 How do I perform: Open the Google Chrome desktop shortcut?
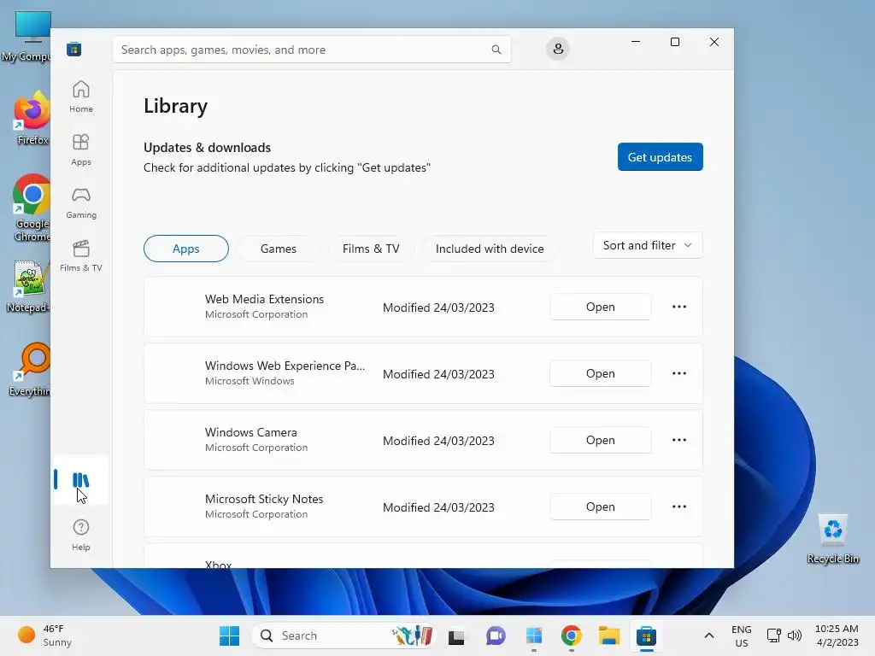(x=32, y=208)
